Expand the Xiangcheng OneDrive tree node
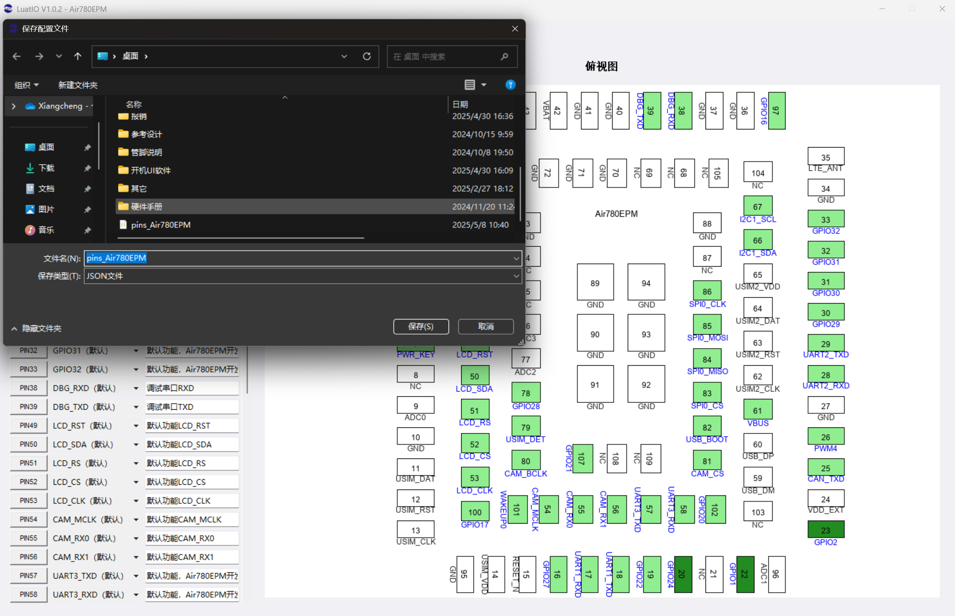This screenshot has height=616, width=955. pos(14,106)
